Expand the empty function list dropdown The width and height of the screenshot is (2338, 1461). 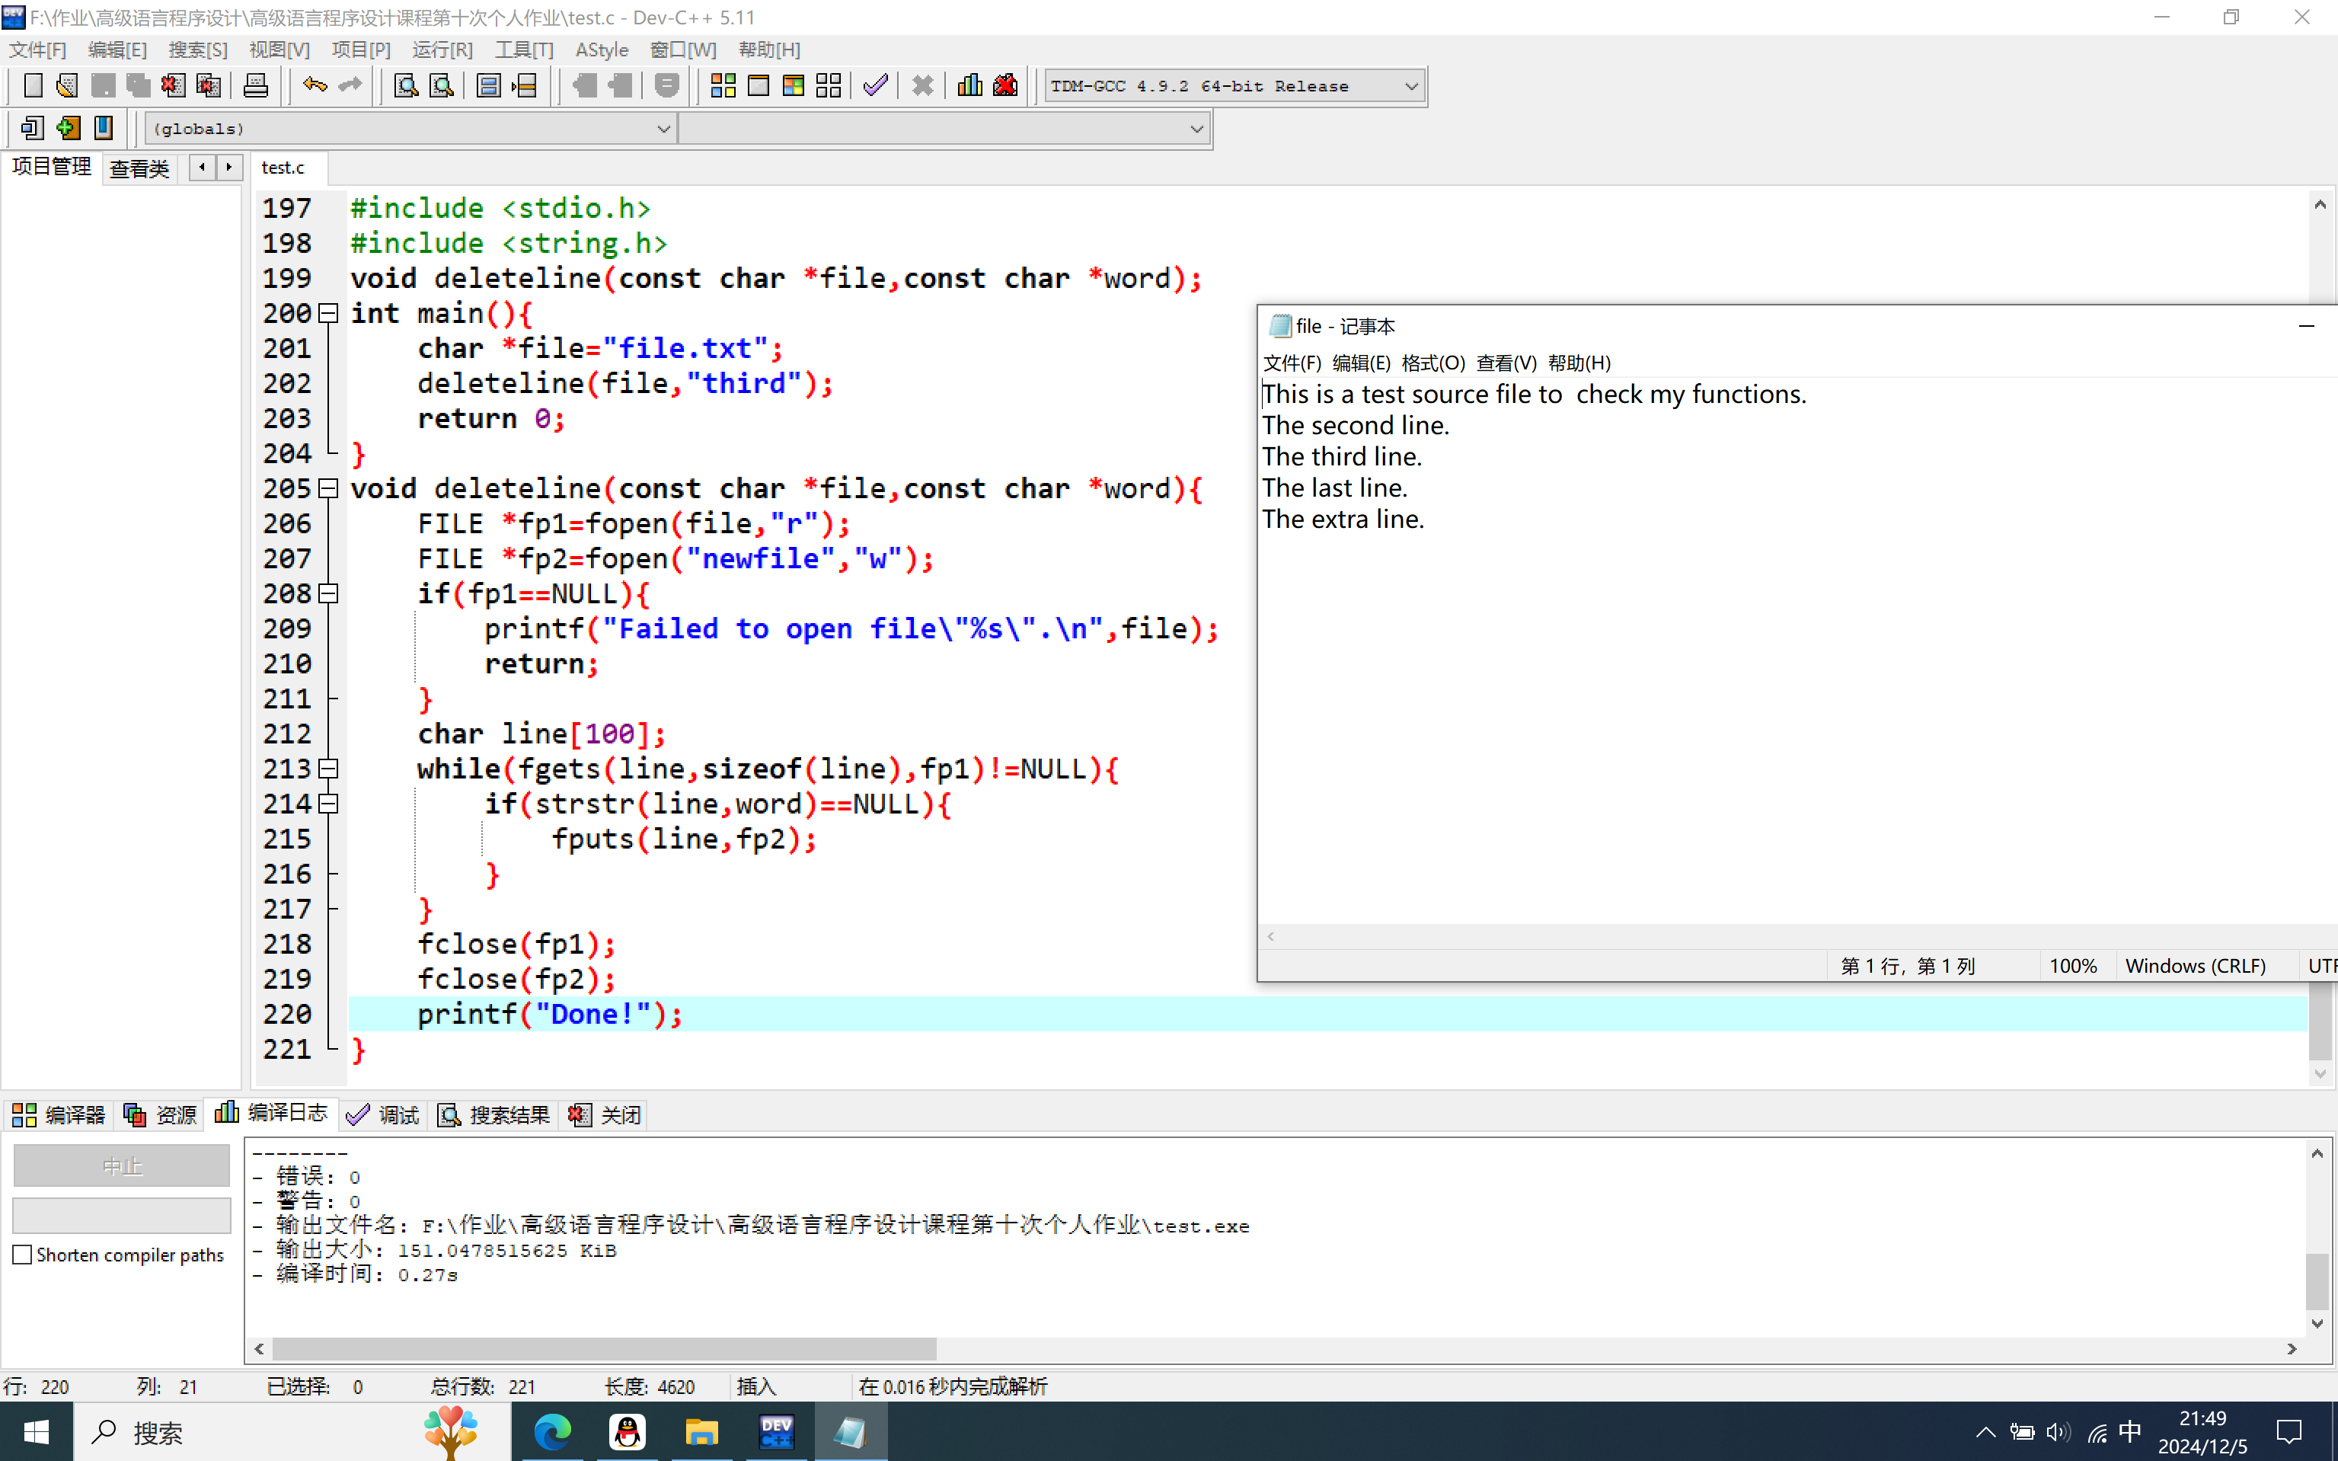click(1196, 129)
